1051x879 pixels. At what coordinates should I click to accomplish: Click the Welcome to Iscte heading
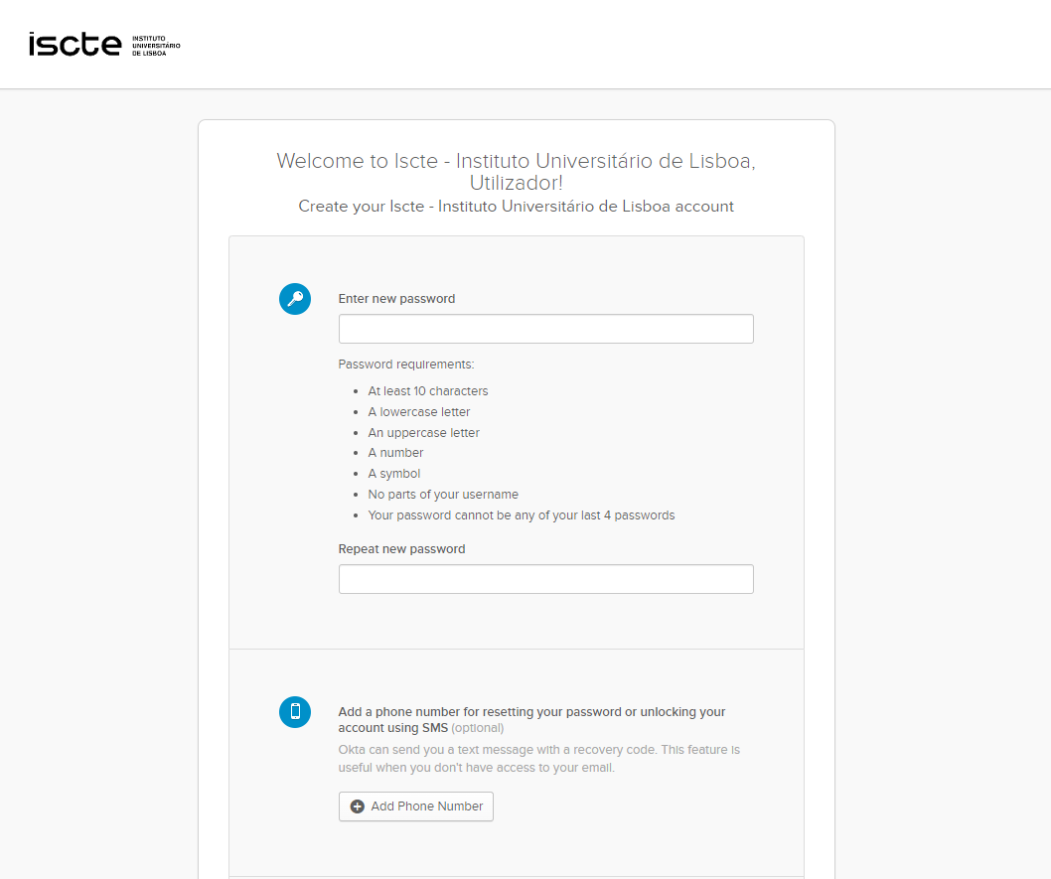pyautogui.click(x=516, y=172)
